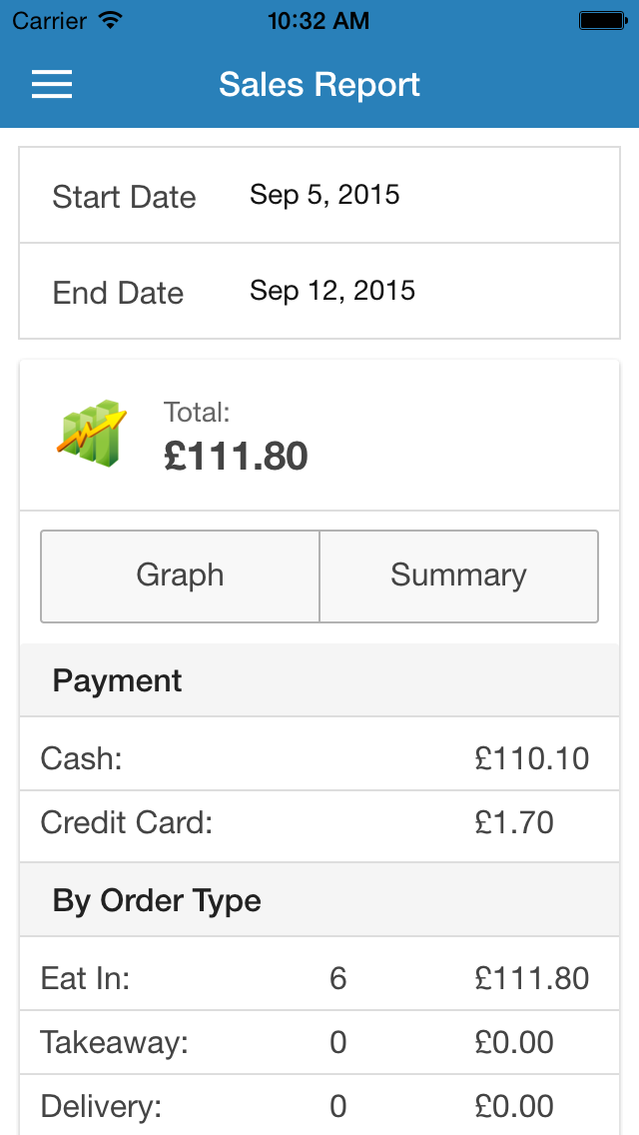The image size is (639, 1135).
Task: Switch to the Summary tab
Action: pos(459,576)
